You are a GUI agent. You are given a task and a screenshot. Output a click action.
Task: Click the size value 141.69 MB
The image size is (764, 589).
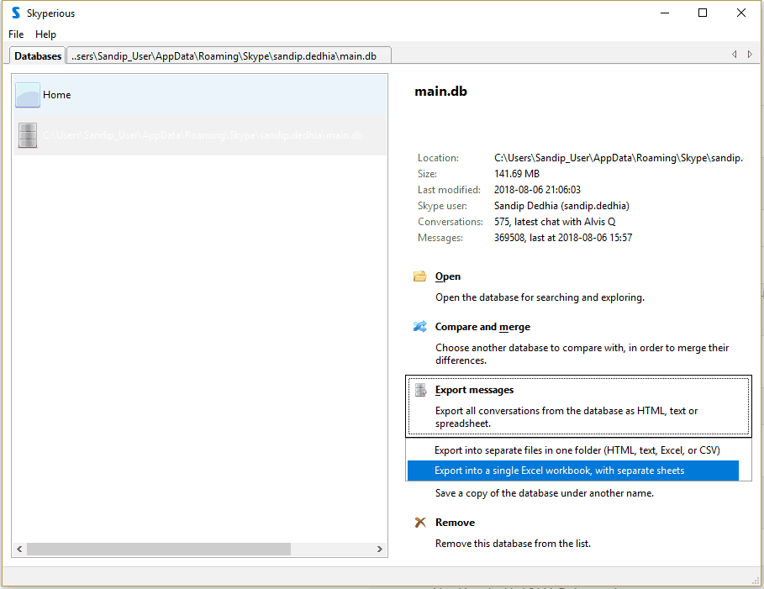517,174
